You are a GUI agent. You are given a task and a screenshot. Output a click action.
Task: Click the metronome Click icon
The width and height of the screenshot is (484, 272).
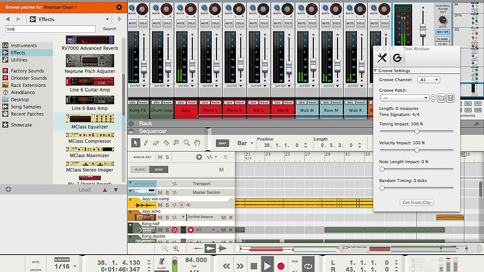(x=162, y=262)
